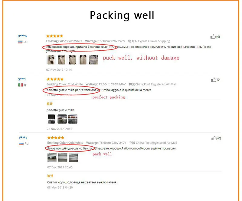Click thumbs-up icon on S***i's review

click(214, 80)
